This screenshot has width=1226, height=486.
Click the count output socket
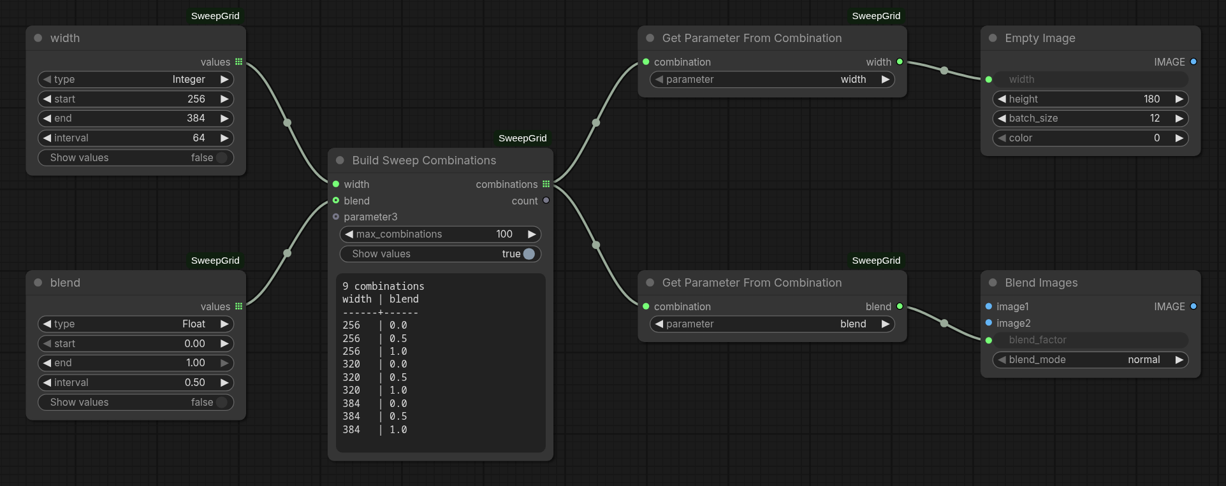[546, 201]
